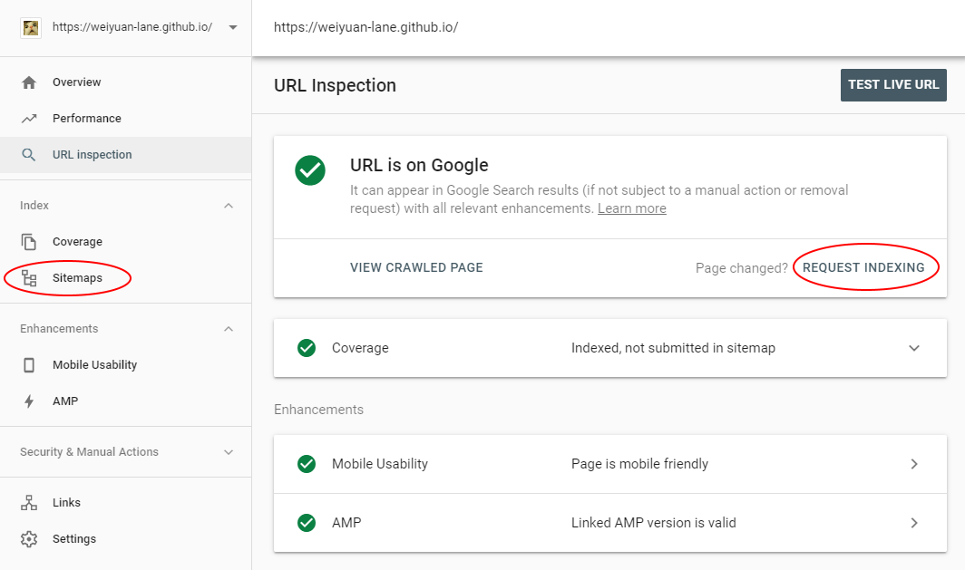The image size is (965, 570).
Task: Follow the Learn more link
Action: [x=631, y=208]
